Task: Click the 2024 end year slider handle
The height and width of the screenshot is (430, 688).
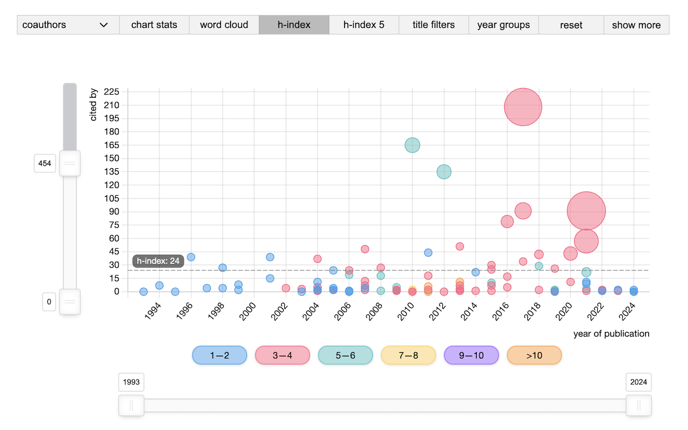Action: point(639,405)
